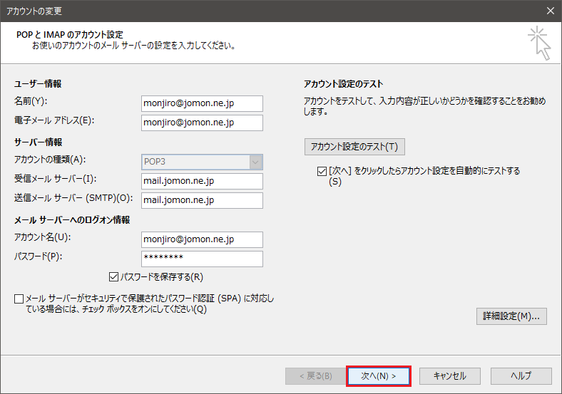
Task: Click the アカウント名(U) input box
Action: coord(202,239)
